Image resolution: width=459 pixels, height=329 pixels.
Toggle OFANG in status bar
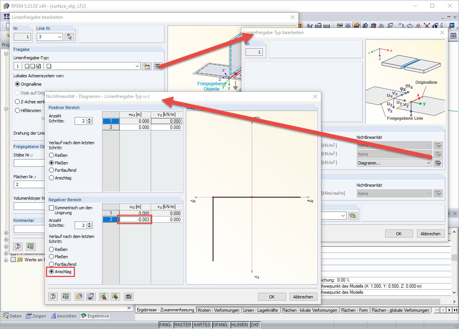click(221, 325)
